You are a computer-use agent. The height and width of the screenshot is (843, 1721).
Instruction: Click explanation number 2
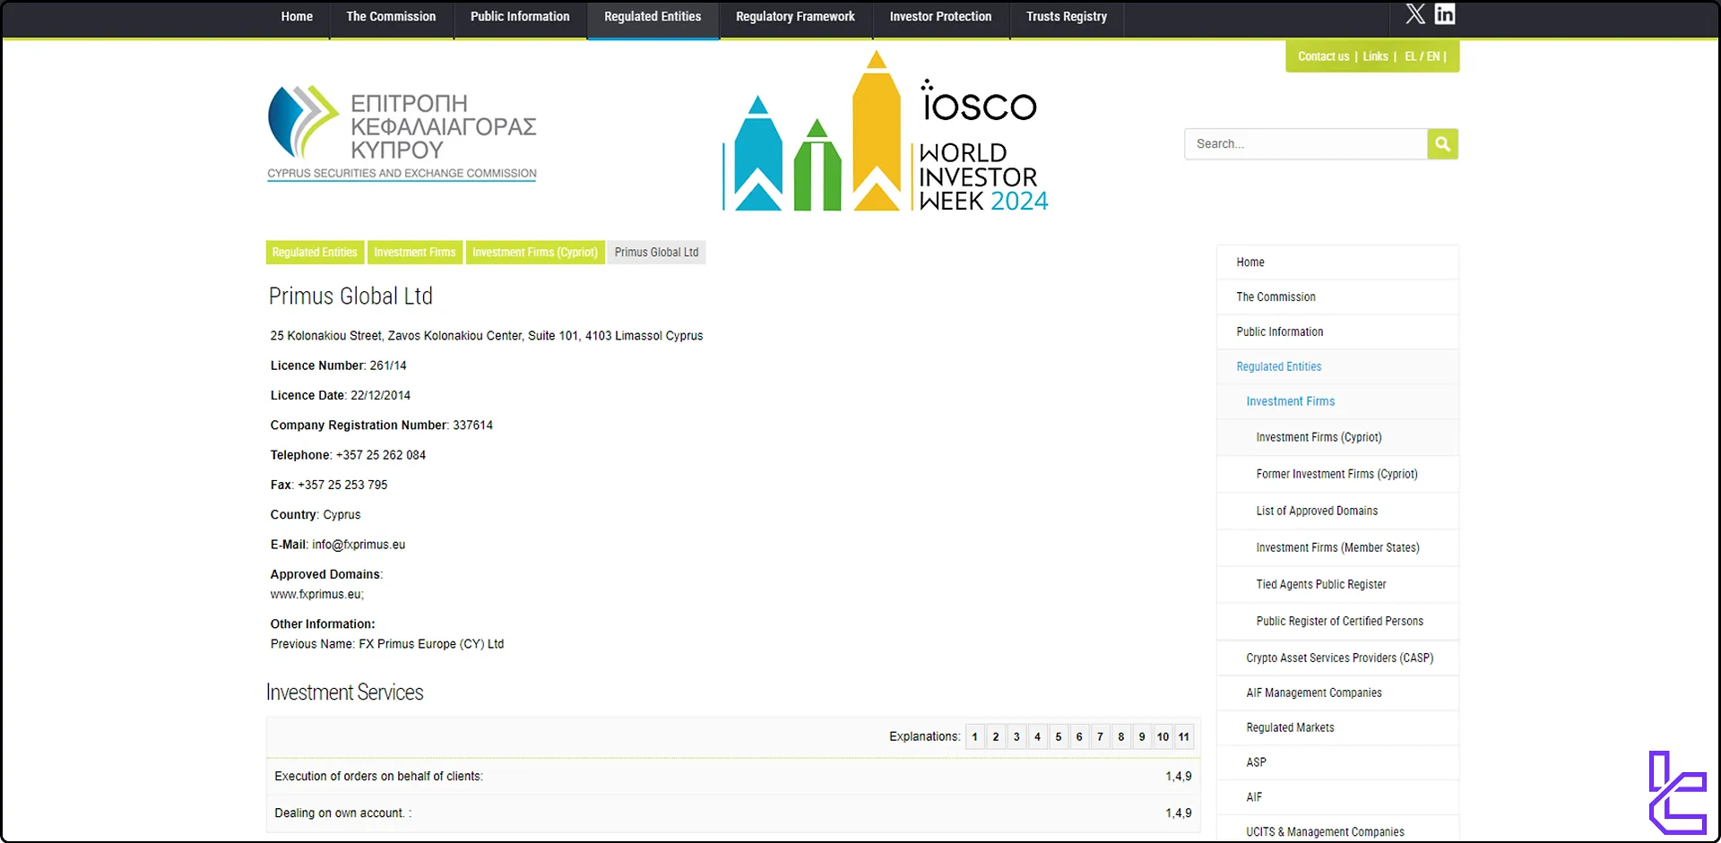point(996,737)
